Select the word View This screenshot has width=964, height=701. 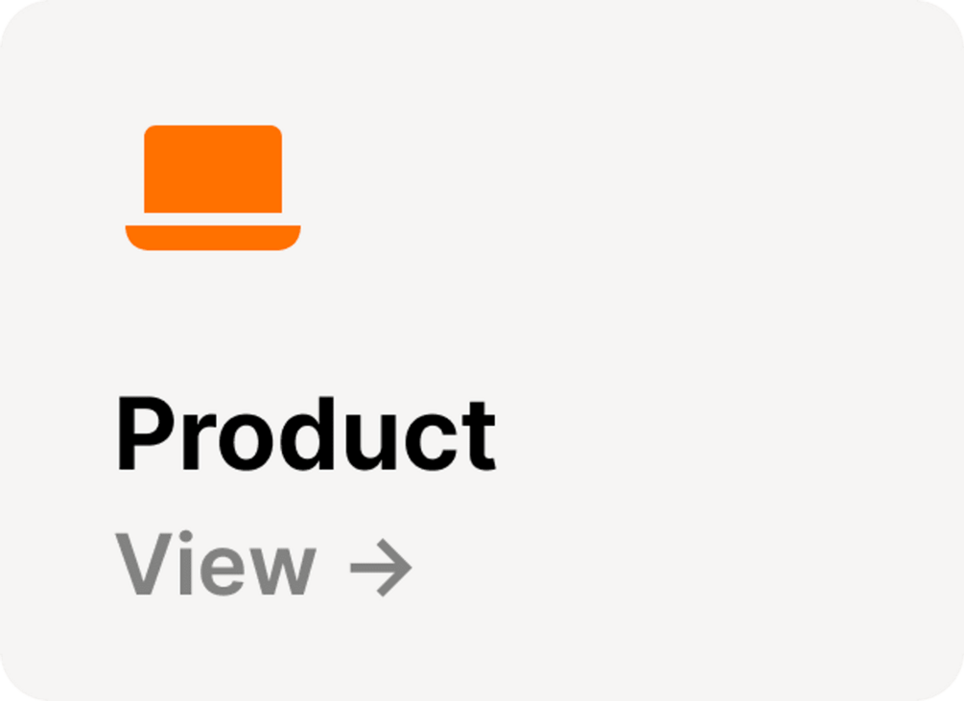[216, 563]
